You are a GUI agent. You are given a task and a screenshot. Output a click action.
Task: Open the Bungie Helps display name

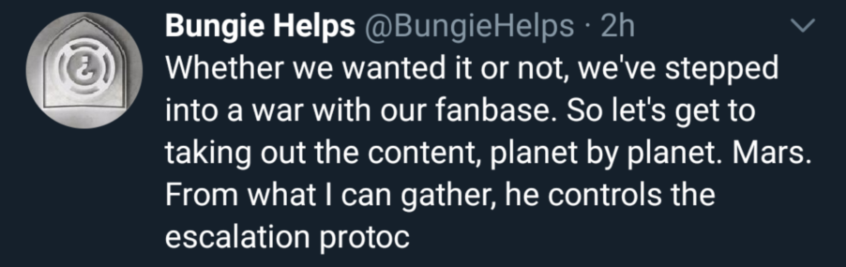pyautogui.click(x=260, y=26)
